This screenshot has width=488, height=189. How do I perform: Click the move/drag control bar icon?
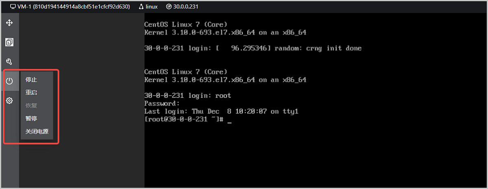coord(9,23)
